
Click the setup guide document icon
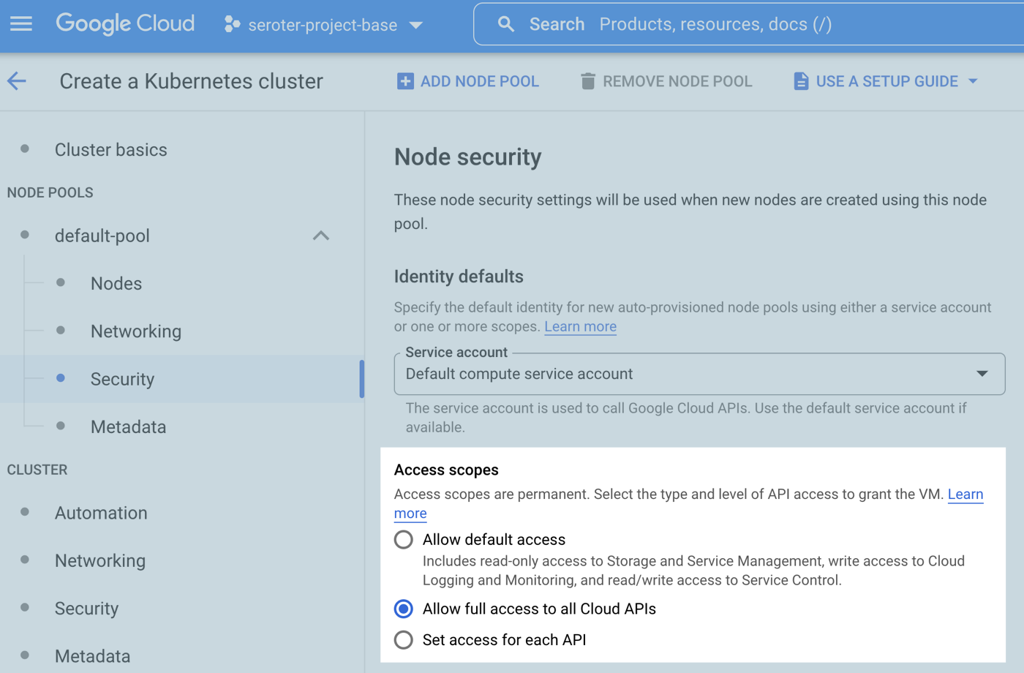[801, 81]
